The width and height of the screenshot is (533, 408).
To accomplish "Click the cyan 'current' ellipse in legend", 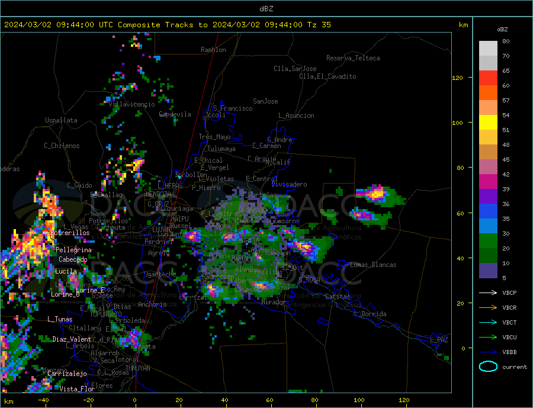I will [x=489, y=367].
